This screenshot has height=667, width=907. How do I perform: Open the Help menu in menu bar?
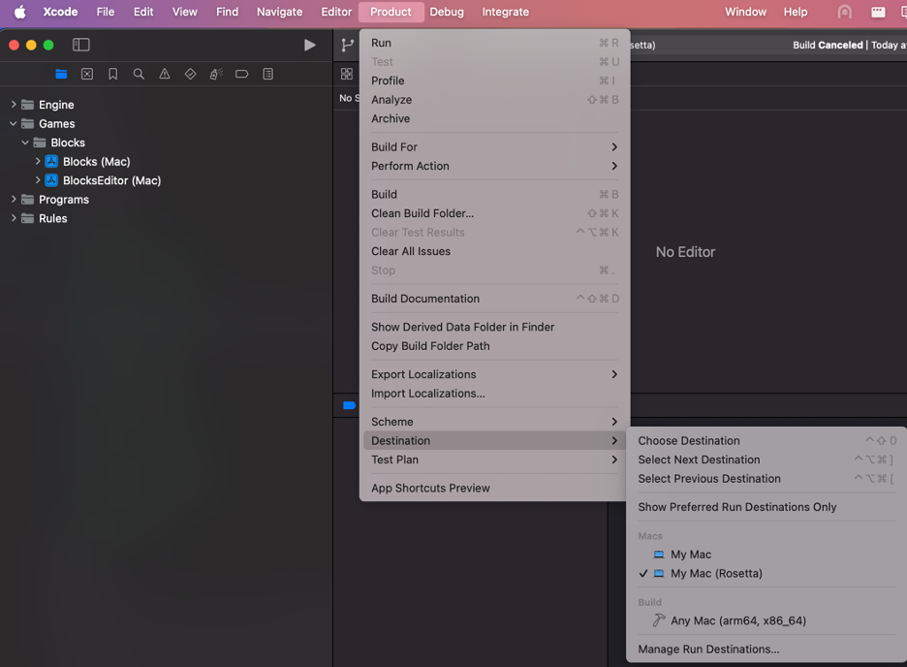pos(796,12)
